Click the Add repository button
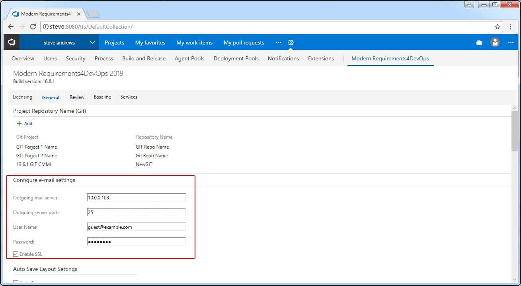The height and width of the screenshot is (286, 521). pyautogui.click(x=24, y=124)
